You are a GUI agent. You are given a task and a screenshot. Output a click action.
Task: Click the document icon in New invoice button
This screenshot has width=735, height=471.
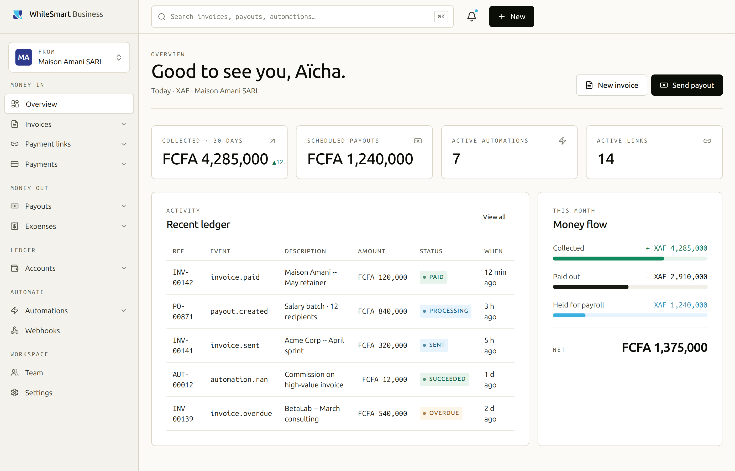tap(589, 85)
